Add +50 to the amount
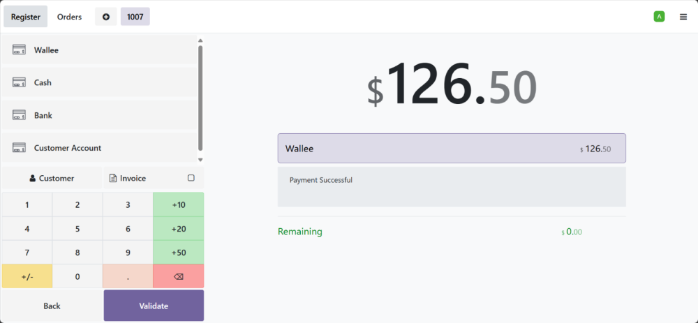This screenshot has width=698, height=323. tap(179, 252)
